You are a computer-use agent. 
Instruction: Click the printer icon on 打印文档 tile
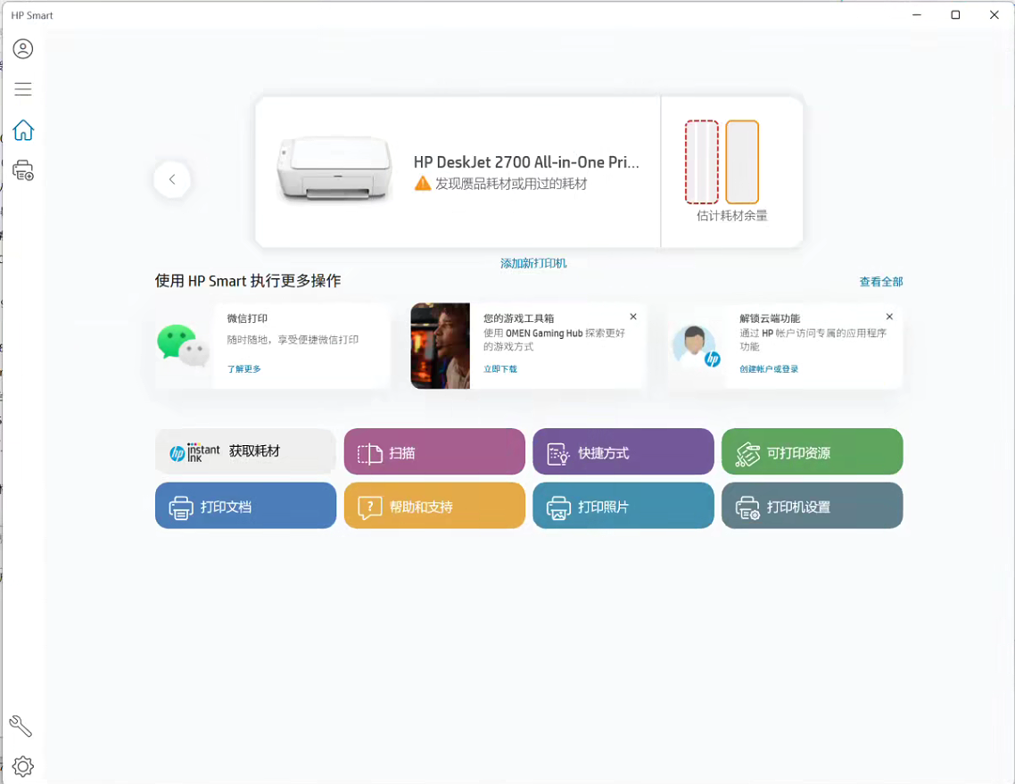pyautogui.click(x=181, y=508)
